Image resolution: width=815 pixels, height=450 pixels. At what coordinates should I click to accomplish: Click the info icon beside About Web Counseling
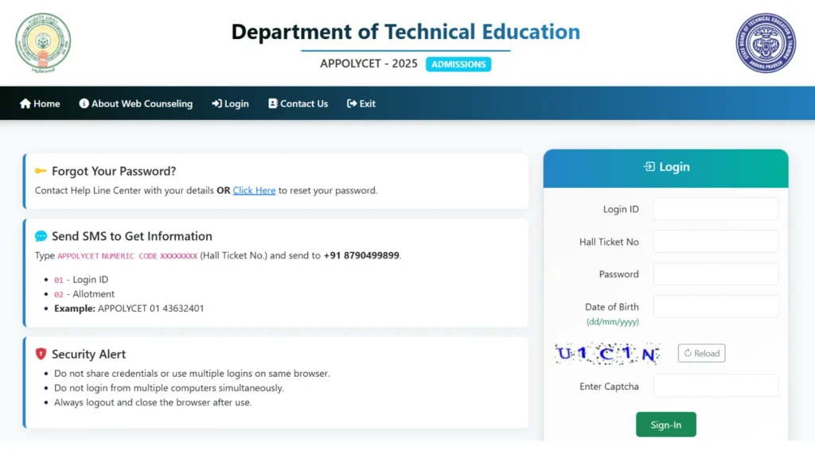pyautogui.click(x=84, y=103)
